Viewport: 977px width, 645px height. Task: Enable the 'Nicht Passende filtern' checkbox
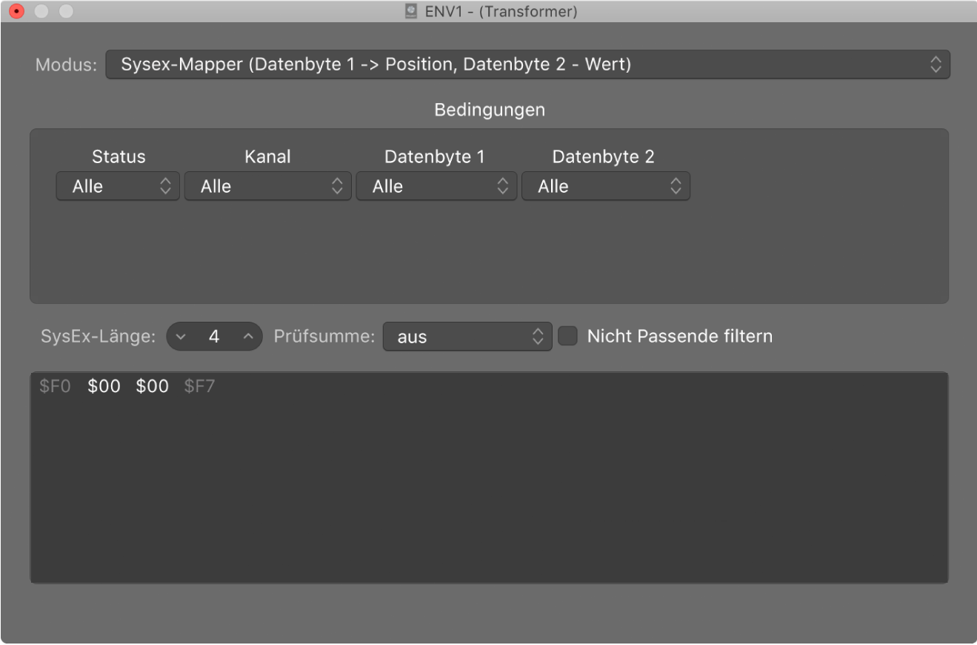[x=567, y=336]
